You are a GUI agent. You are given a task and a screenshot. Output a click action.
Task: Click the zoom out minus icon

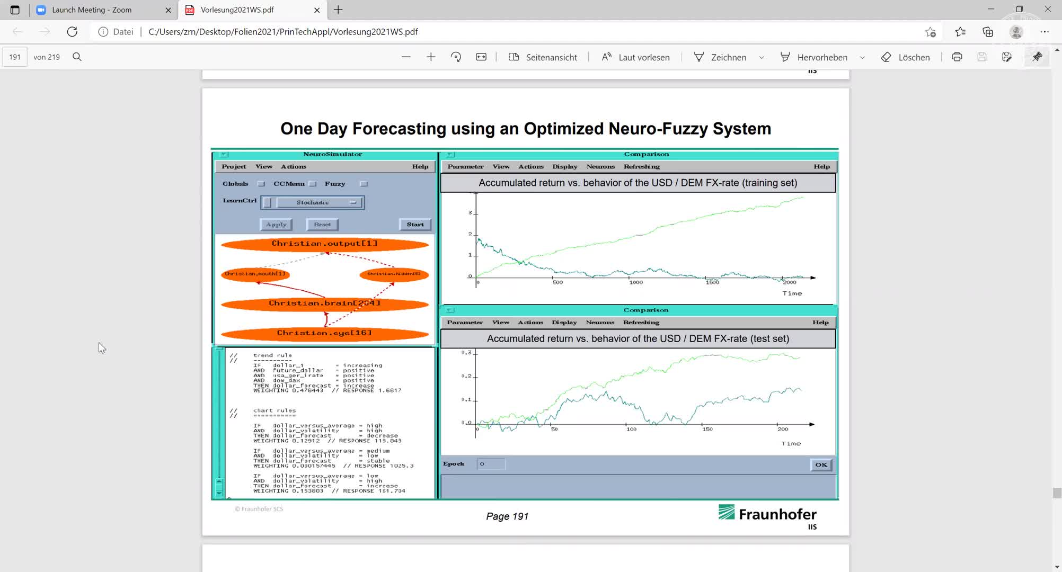point(406,57)
